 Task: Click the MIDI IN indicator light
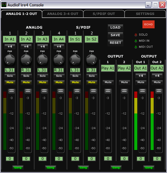coord(136,41)
